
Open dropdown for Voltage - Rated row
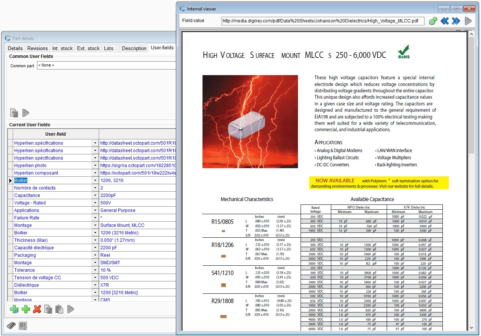pyautogui.click(x=95, y=203)
